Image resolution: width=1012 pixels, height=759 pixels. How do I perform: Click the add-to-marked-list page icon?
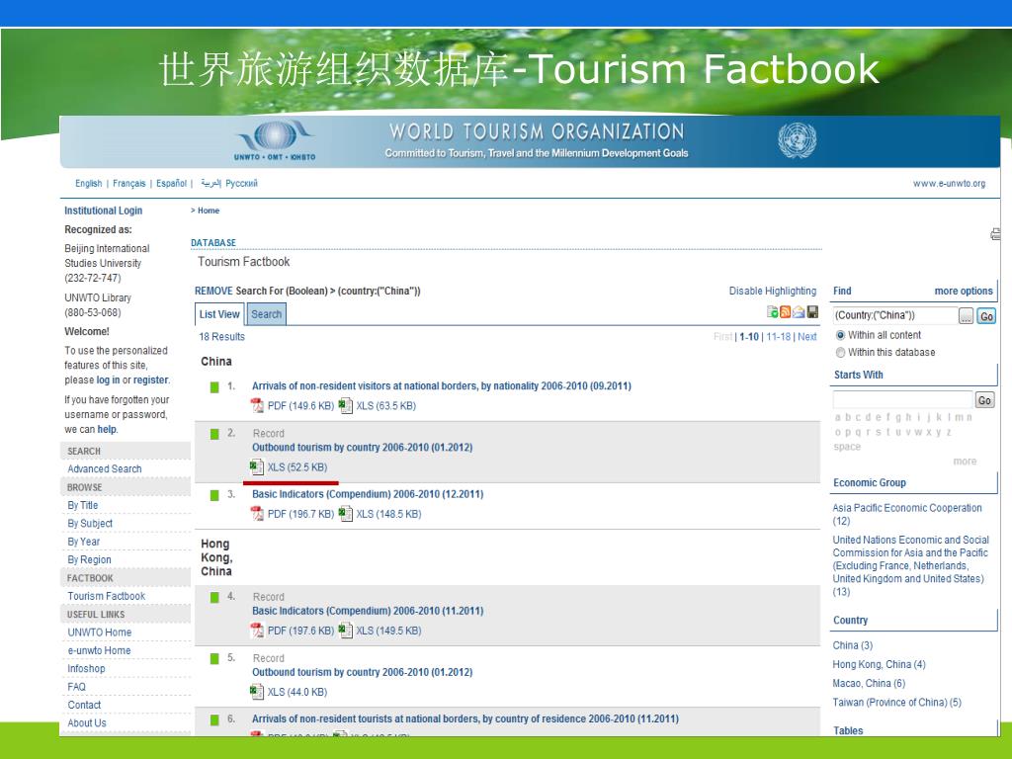[773, 311]
